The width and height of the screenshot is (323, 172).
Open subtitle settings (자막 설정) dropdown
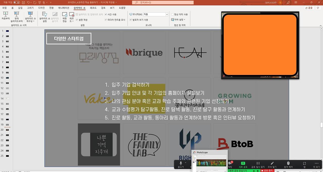point(178,20)
